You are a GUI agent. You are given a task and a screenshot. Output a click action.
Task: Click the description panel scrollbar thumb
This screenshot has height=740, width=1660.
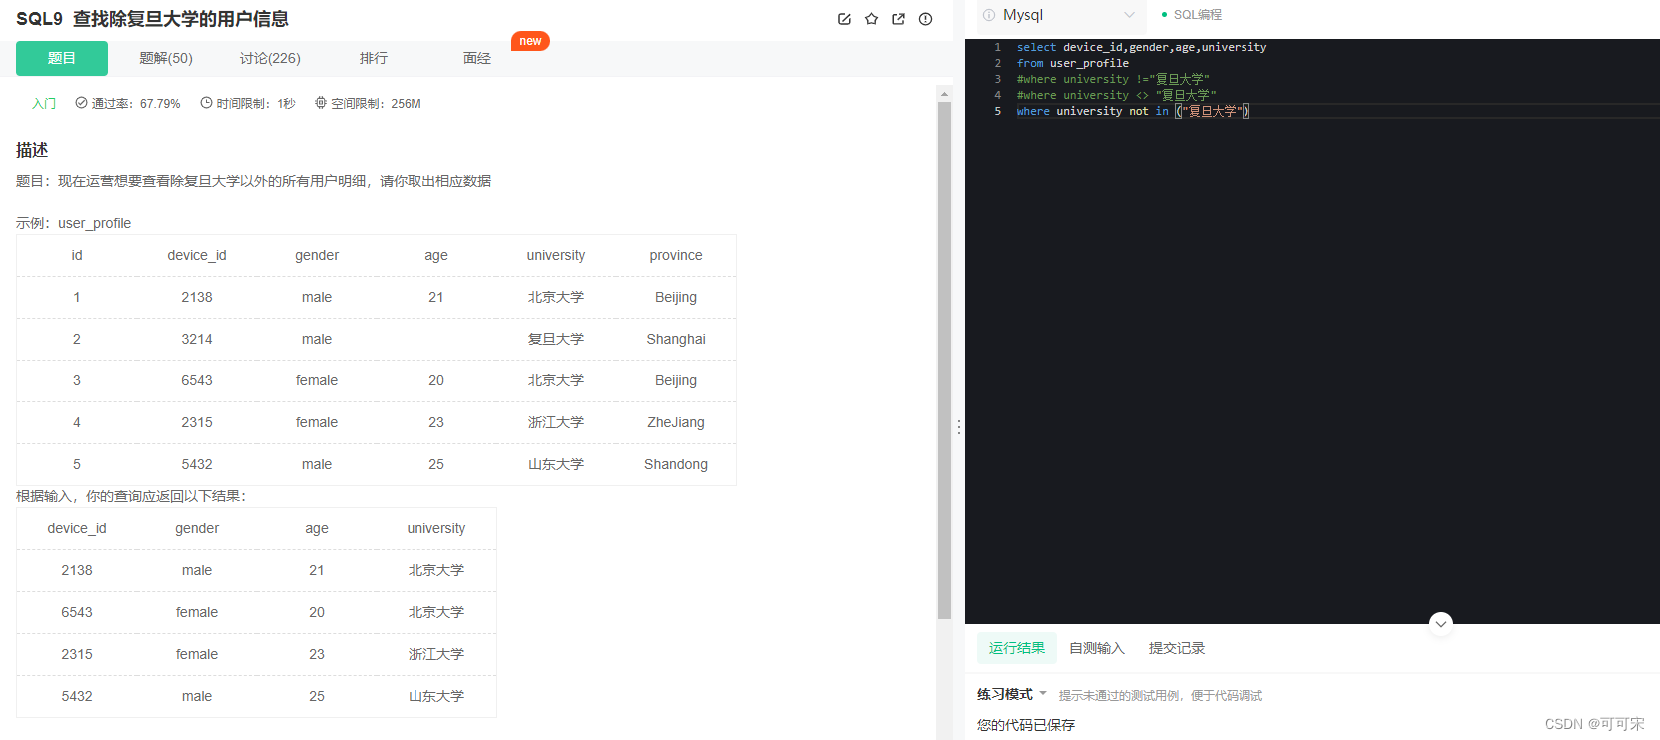(x=944, y=360)
